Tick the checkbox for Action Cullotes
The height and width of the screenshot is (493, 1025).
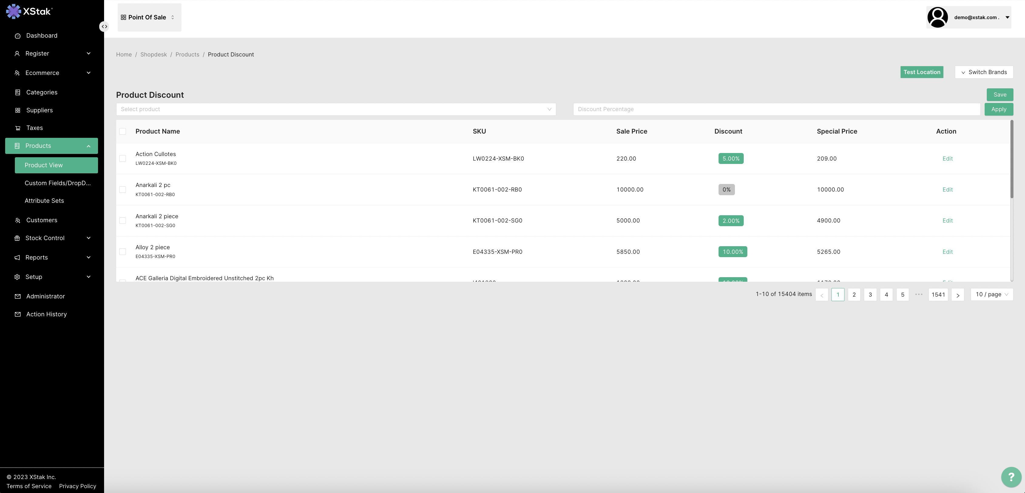coord(123,158)
